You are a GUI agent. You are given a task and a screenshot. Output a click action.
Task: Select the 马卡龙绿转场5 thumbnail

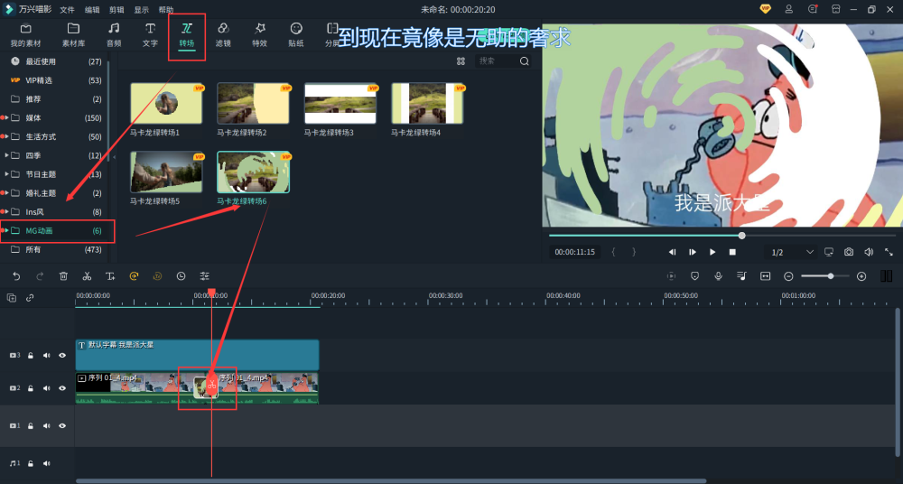tap(166, 172)
